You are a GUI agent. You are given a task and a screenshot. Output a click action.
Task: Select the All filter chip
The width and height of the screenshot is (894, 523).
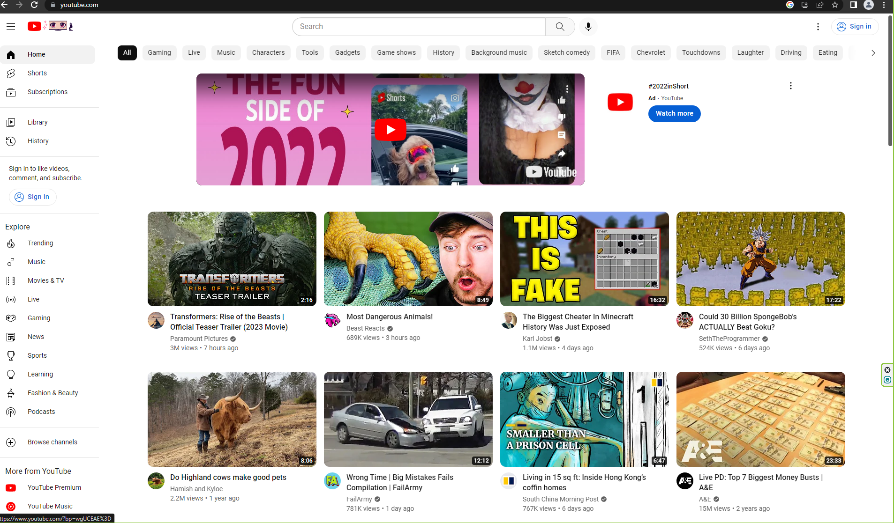127,52
